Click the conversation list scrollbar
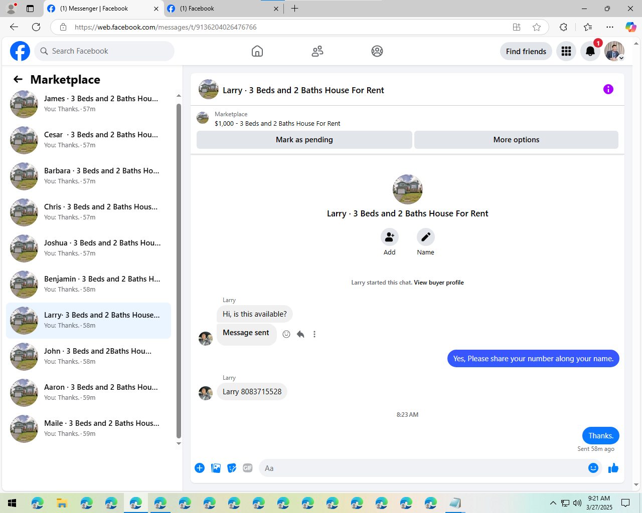 pos(179,271)
